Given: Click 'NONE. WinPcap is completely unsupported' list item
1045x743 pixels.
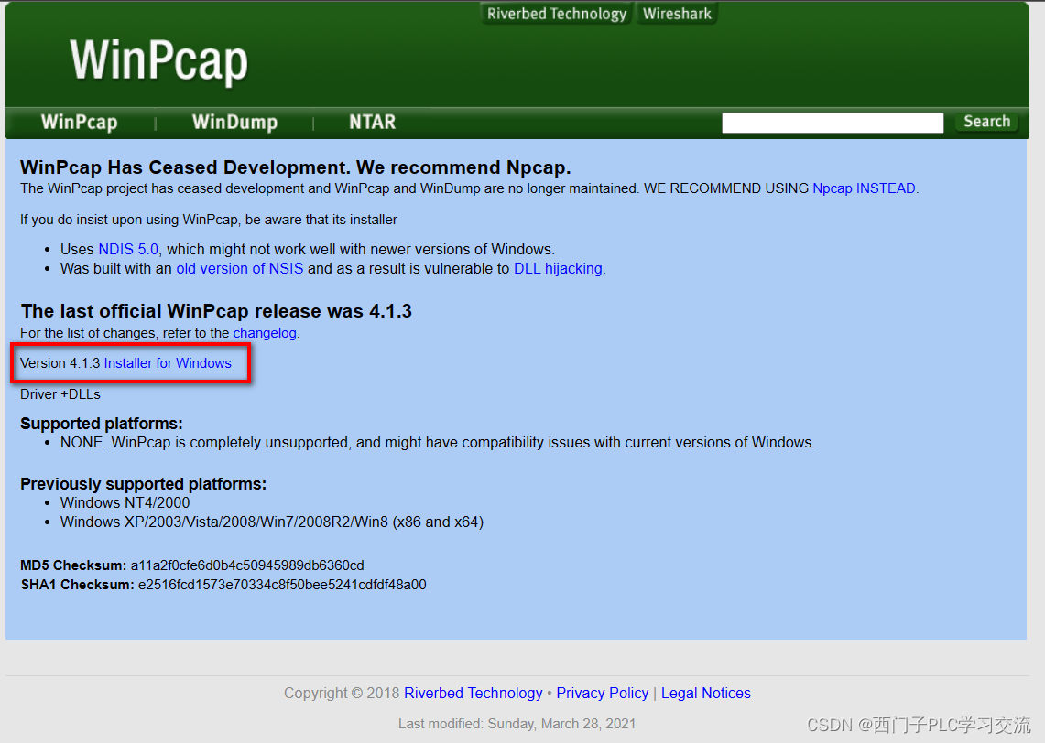Looking at the screenshot, I should click(x=438, y=442).
